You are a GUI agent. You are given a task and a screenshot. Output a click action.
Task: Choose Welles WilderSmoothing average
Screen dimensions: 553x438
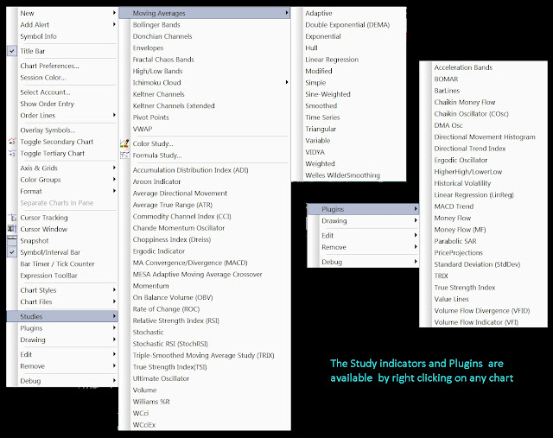[x=342, y=175]
